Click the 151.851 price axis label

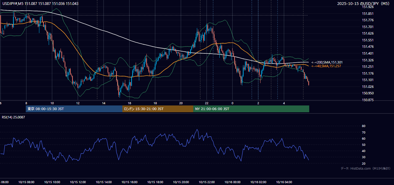(368, 14)
